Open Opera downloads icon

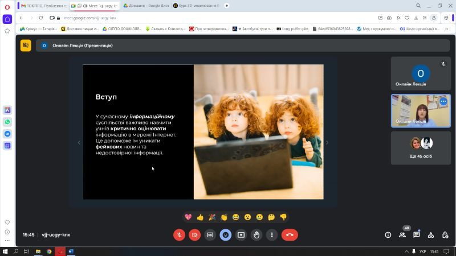pos(416,18)
